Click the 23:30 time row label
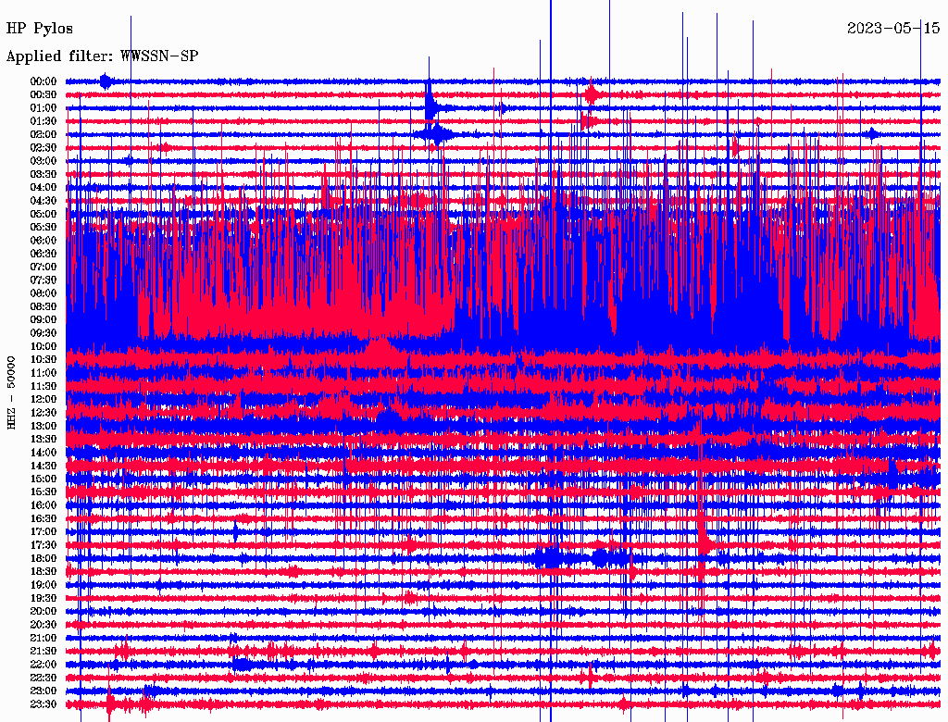The height and width of the screenshot is (722, 948). click(44, 704)
